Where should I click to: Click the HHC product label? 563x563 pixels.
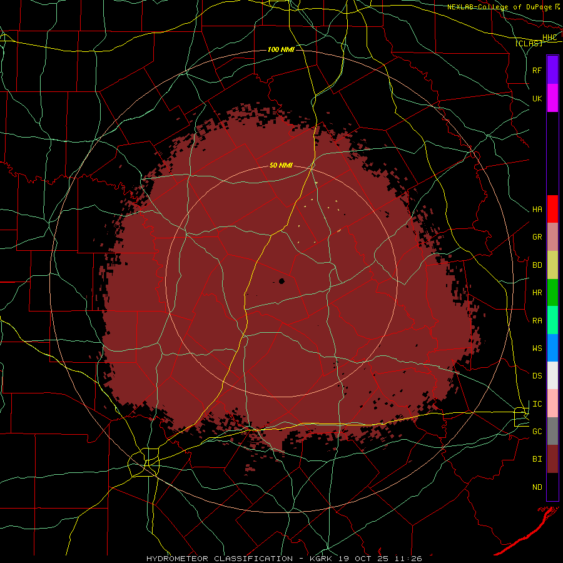pos(550,38)
